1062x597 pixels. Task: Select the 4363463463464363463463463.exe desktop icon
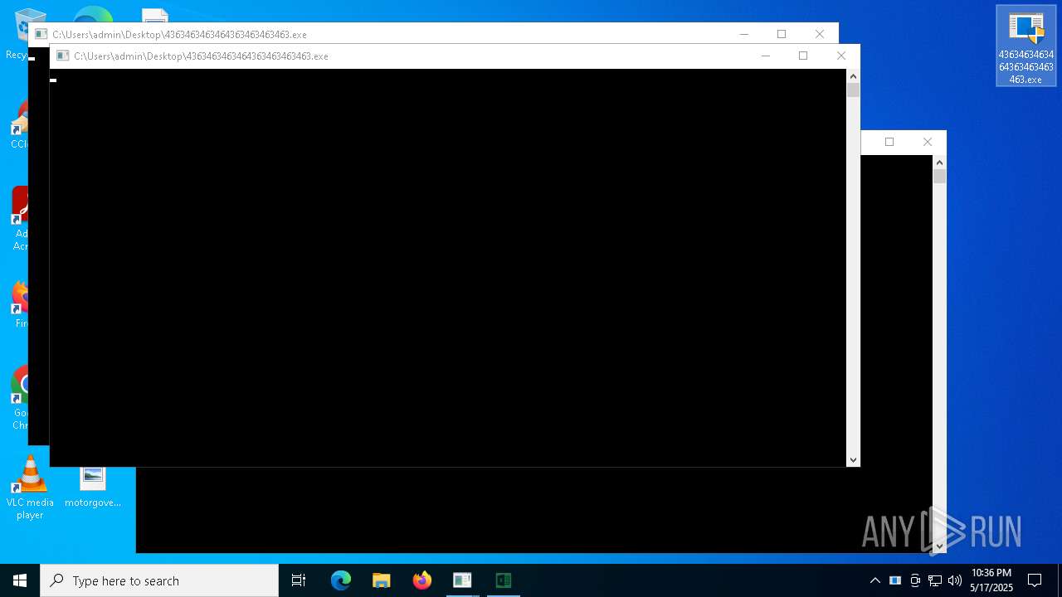[1026, 46]
